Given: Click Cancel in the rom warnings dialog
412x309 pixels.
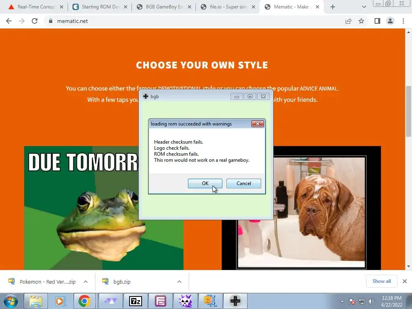Looking at the screenshot, I should pyautogui.click(x=243, y=183).
